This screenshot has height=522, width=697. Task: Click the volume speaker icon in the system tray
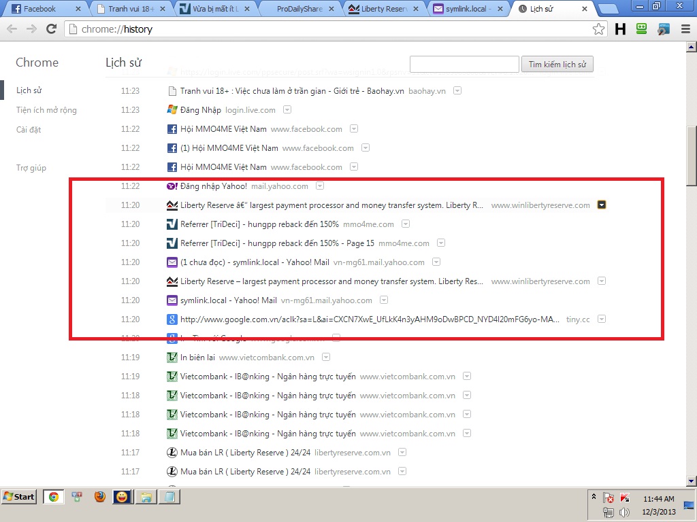pos(624,512)
